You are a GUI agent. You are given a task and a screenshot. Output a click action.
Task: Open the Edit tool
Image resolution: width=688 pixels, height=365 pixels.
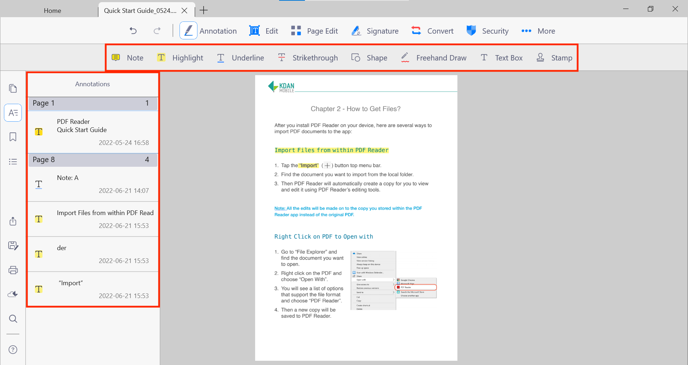[264, 31]
